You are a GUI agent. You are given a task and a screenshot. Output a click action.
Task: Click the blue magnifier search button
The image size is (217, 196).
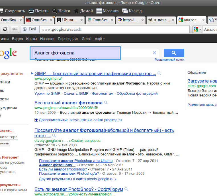174,53
